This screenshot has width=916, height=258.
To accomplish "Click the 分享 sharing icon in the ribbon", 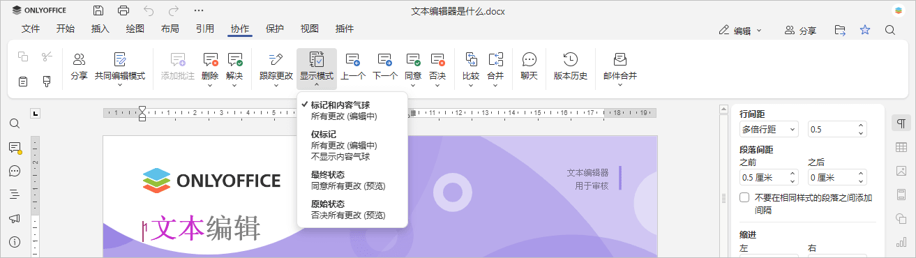I will pyautogui.click(x=79, y=67).
